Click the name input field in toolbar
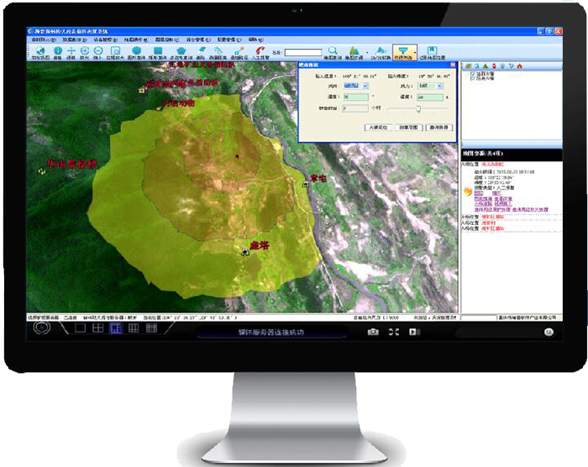Viewport: 588px width, 467px height. [303, 54]
